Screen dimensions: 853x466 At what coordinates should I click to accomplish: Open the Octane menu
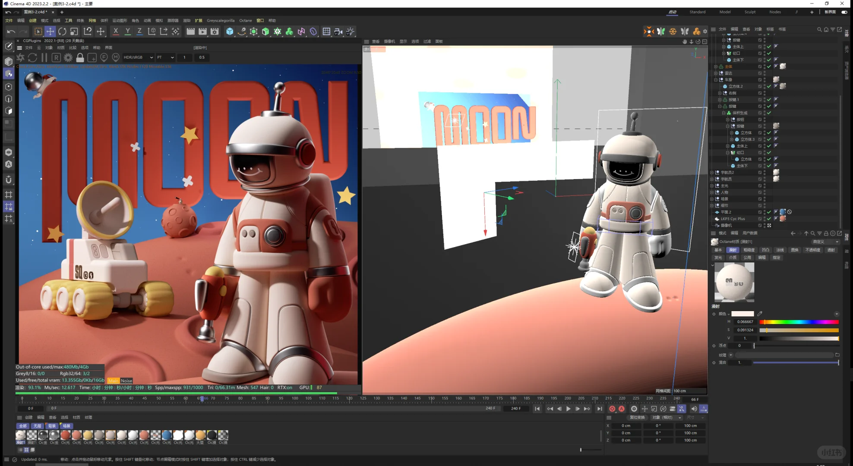click(x=245, y=20)
